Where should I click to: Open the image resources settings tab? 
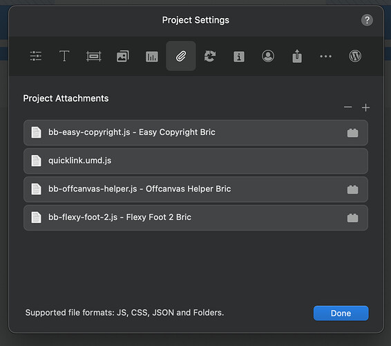pyautogui.click(x=123, y=56)
